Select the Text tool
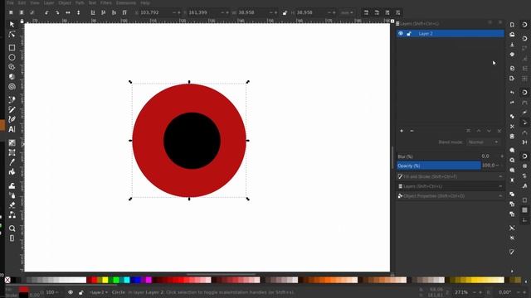 click(12, 129)
